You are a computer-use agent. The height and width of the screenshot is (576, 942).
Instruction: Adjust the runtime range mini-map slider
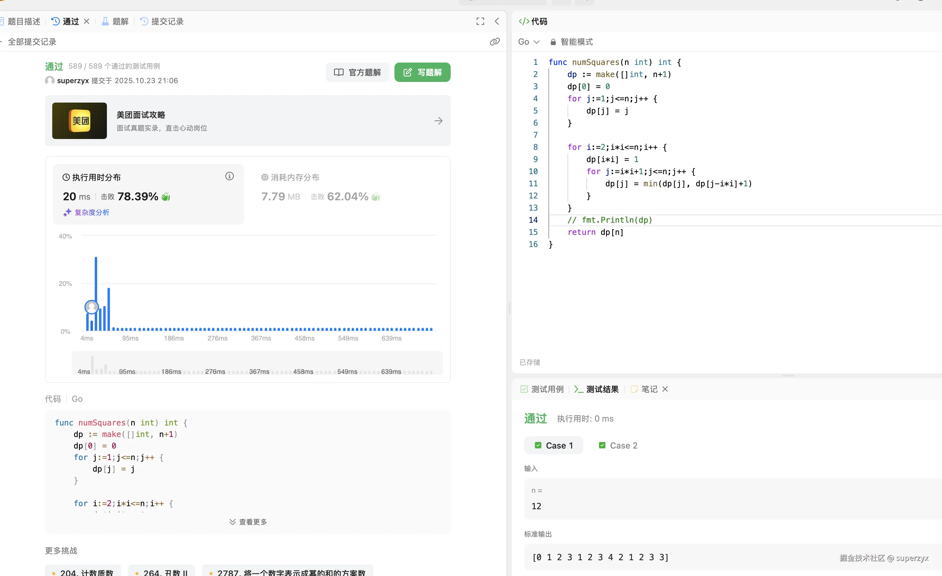pyautogui.click(x=257, y=363)
